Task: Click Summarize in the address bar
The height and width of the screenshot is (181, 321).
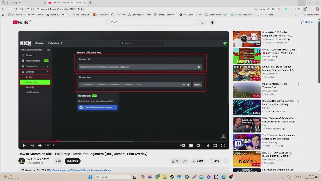Action: pos(260,9)
